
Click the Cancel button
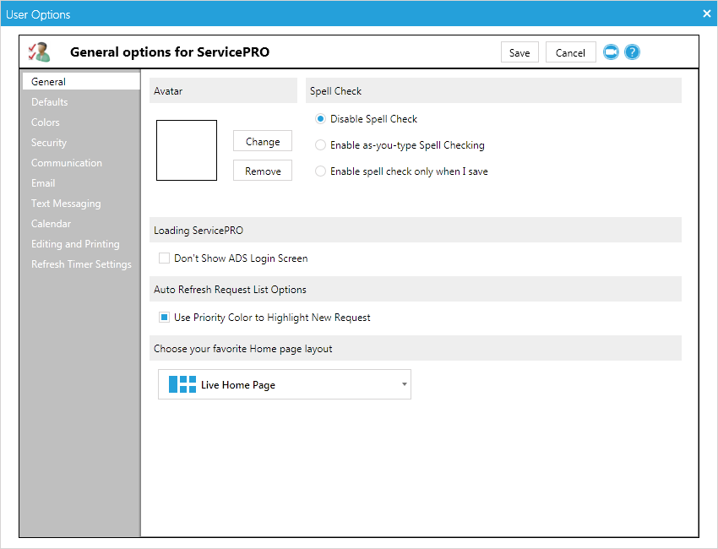pos(570,52)
